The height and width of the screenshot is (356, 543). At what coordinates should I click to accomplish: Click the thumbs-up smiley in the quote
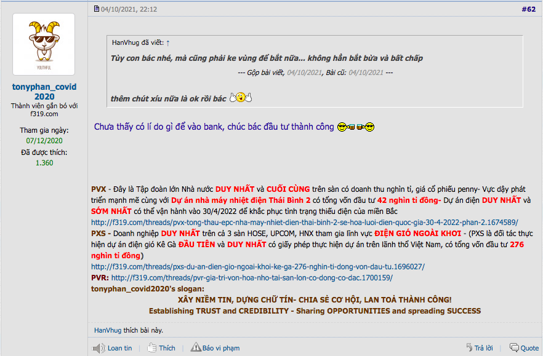241,98
